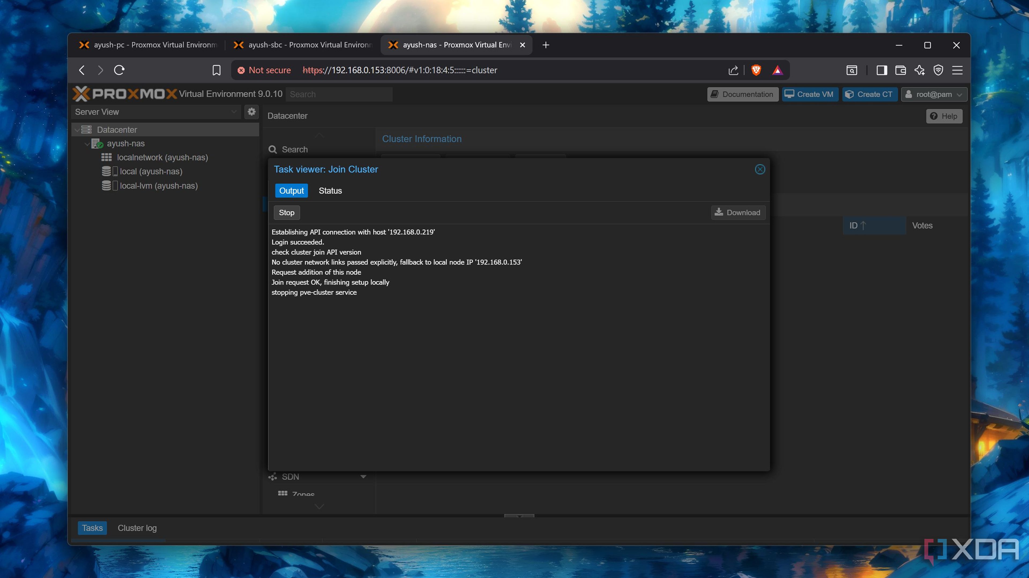The height and width of the screenshot is (578, 1029).
Task: Open Leo AI sparkle icon
Action: [x=920, y=70]
